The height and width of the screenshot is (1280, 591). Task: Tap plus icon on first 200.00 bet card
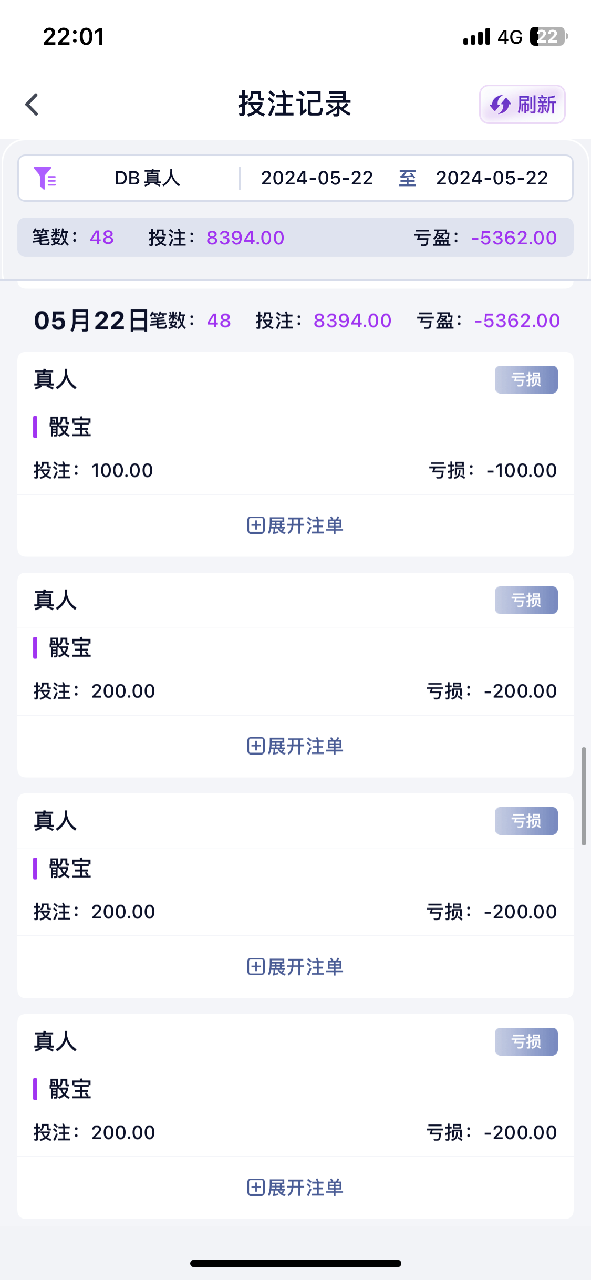pos(256,746)
